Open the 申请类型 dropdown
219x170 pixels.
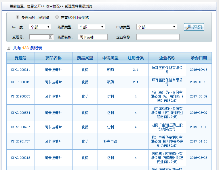[x=157, y=27]
